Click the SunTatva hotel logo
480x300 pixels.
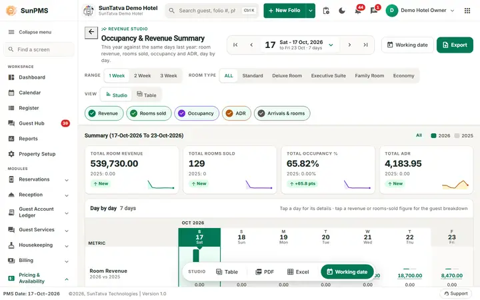tap(89, 11)
